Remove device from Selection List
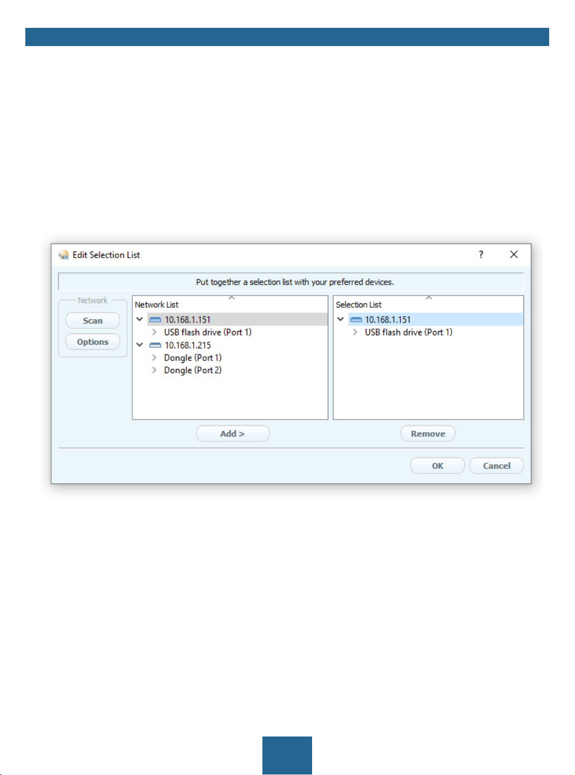 pyautogui.click(x=428, y=434)
